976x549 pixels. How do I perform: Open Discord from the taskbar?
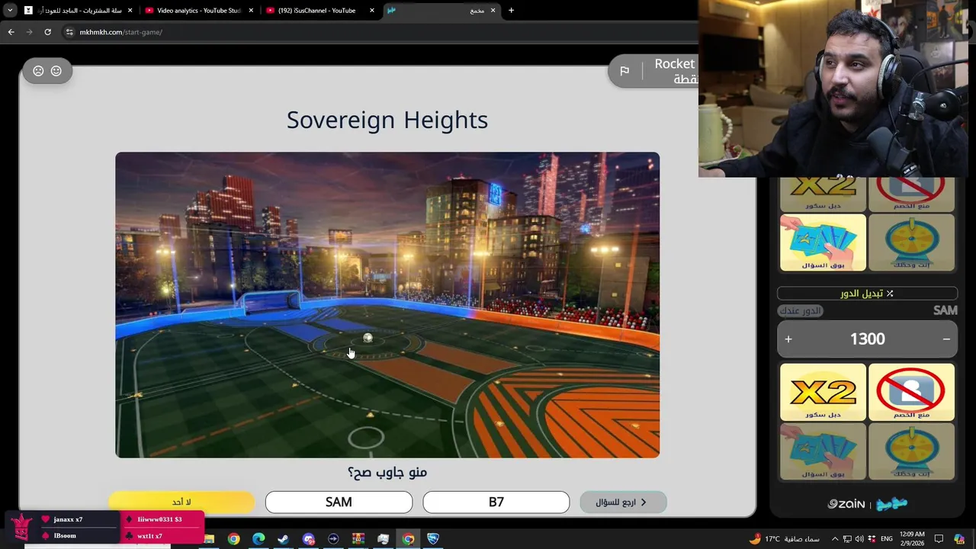click(308, 539)
